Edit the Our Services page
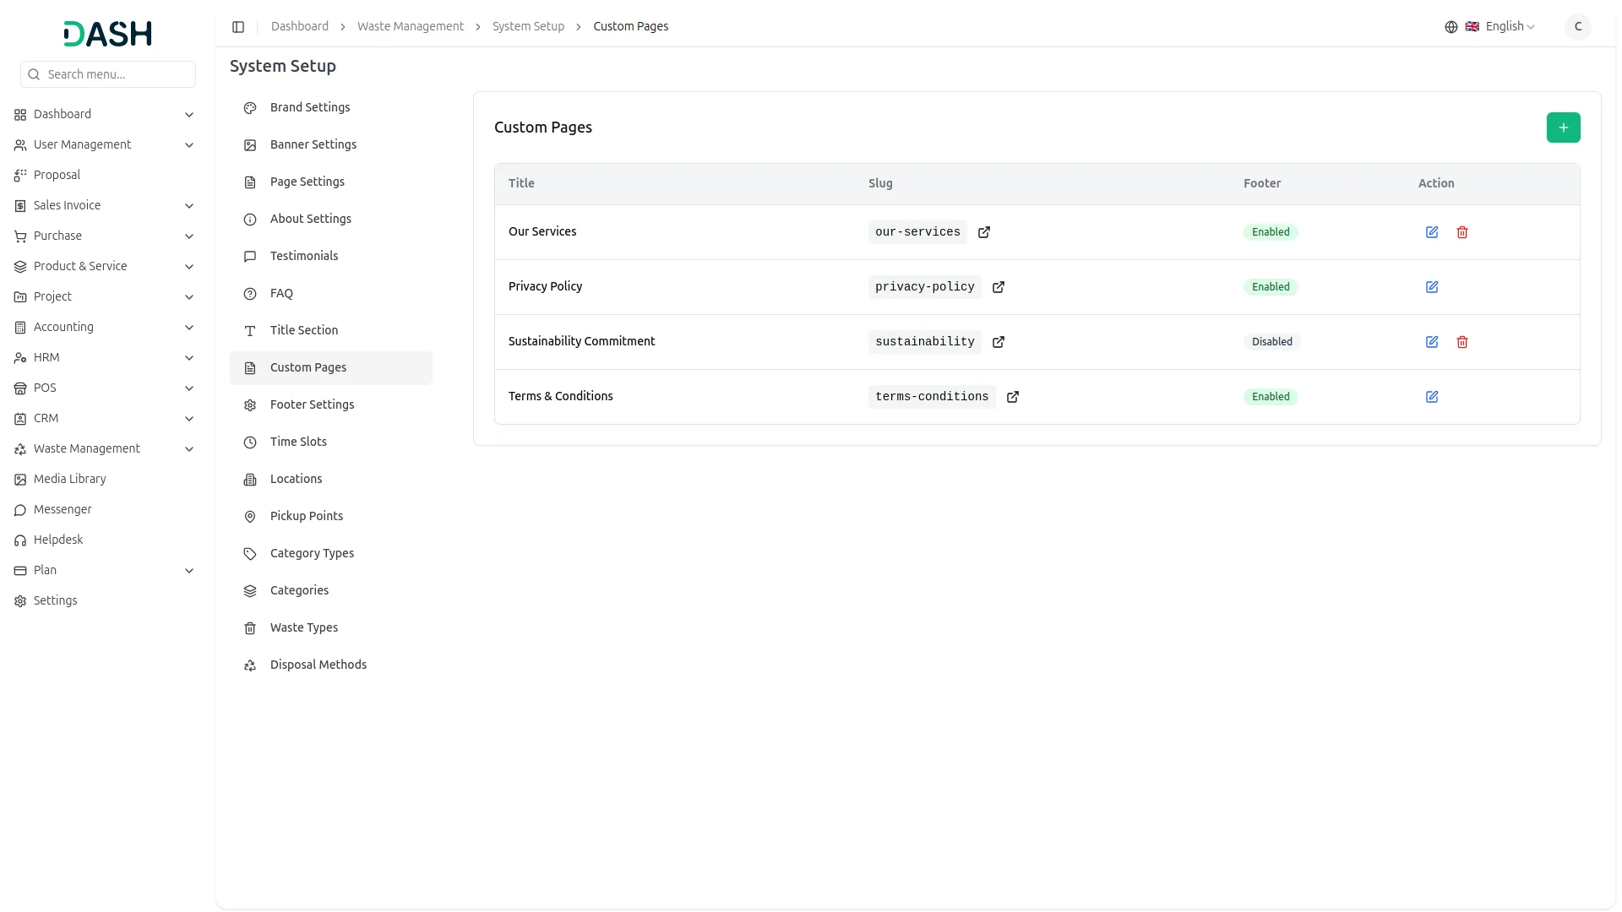 pos(1432,232)
